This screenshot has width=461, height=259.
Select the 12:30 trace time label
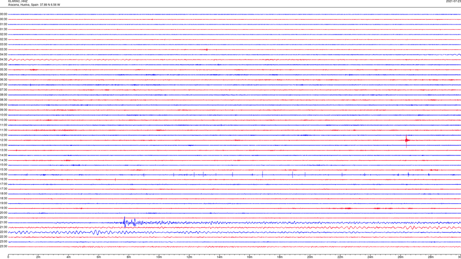[3, 140]
